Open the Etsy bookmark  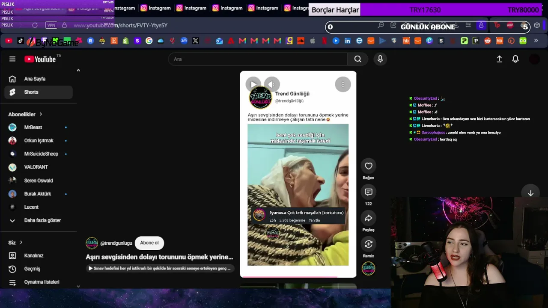(114, 41)
